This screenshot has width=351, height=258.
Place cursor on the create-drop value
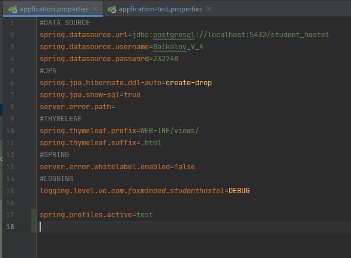pos(188,83)
